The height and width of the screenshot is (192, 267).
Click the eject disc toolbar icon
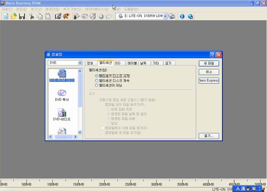[101, 16]
